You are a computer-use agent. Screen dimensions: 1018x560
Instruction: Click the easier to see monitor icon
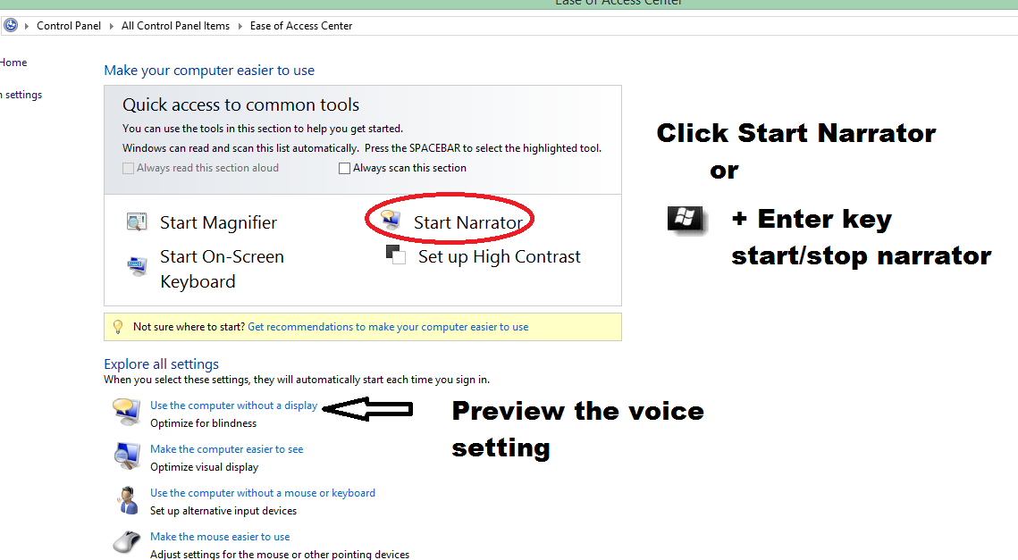tap(127, 456)
